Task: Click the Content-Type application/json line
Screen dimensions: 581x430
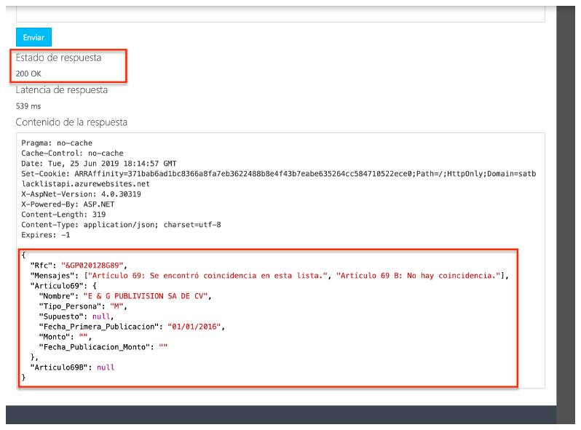Action: 121,225
